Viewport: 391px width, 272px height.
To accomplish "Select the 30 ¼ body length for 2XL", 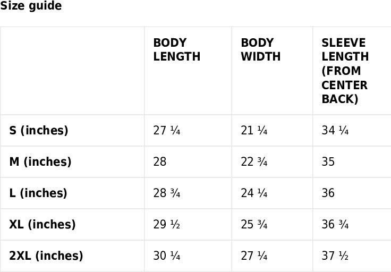I will pyautogui.click(x=167, y=256).
